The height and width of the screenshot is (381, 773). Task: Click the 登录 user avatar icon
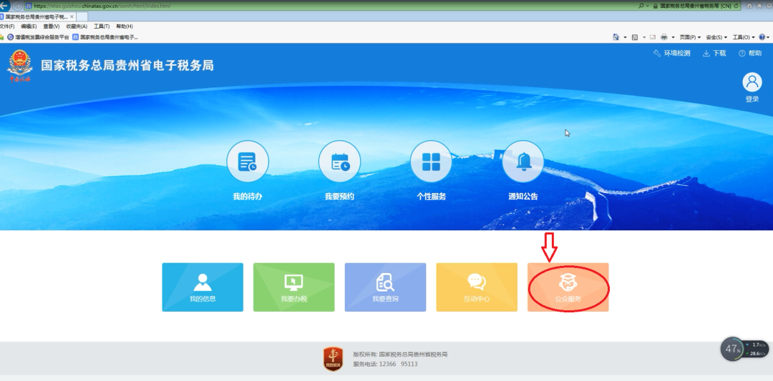pos(752,82)
